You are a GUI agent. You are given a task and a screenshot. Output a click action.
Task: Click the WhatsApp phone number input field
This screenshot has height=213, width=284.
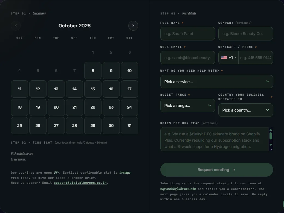255,57
